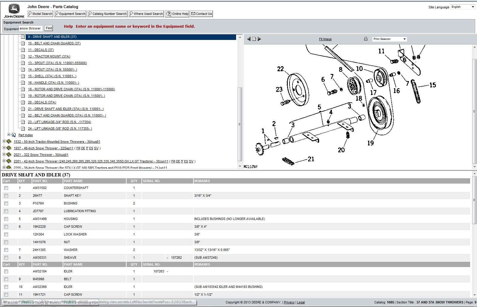Screen dimensions: 477x307
Task: Click book icon for 1532 Tractor-Mounted Snow Throwers
Action: [9, 142]
